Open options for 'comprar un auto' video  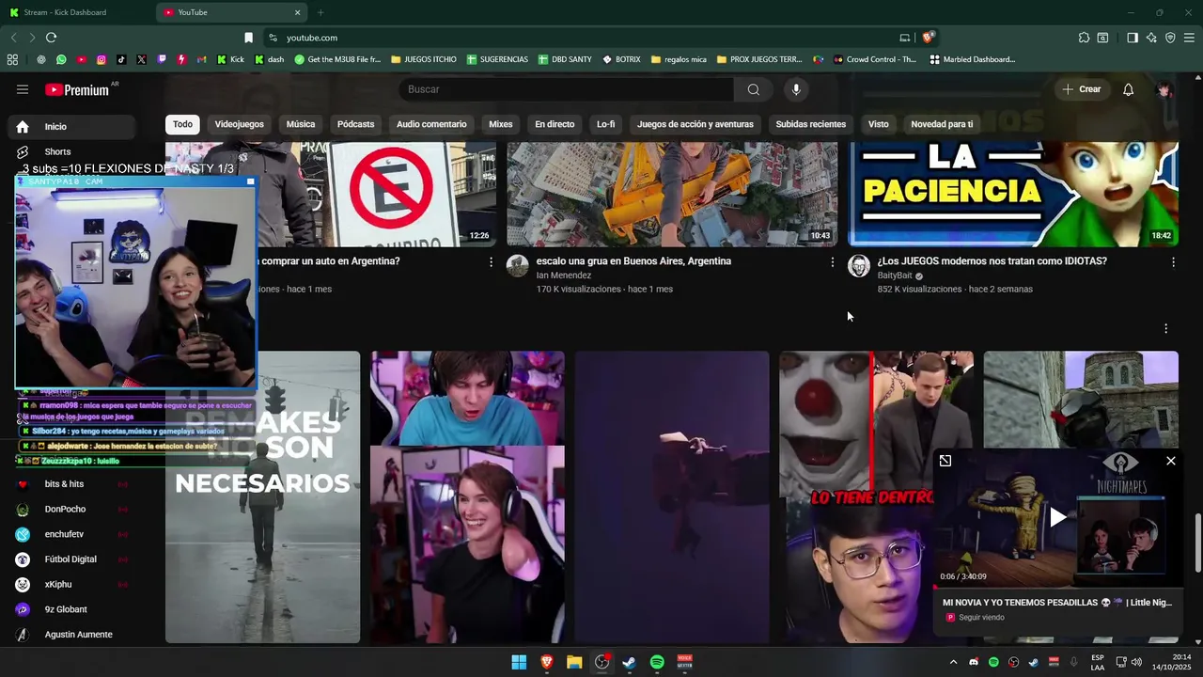point(491,262)
